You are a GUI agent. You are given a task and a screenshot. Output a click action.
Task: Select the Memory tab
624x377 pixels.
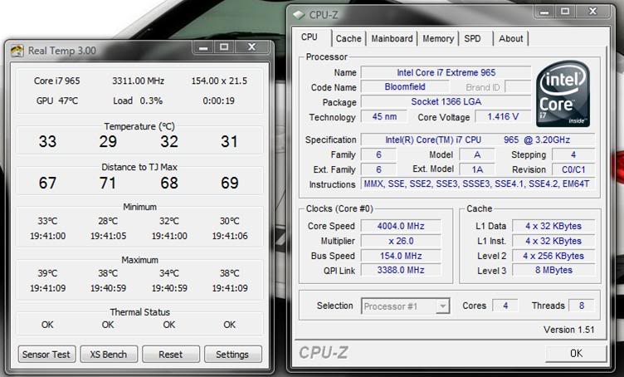pos(438,38)
